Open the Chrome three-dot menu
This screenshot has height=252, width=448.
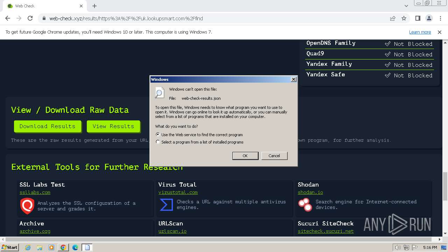coord(440,18)
